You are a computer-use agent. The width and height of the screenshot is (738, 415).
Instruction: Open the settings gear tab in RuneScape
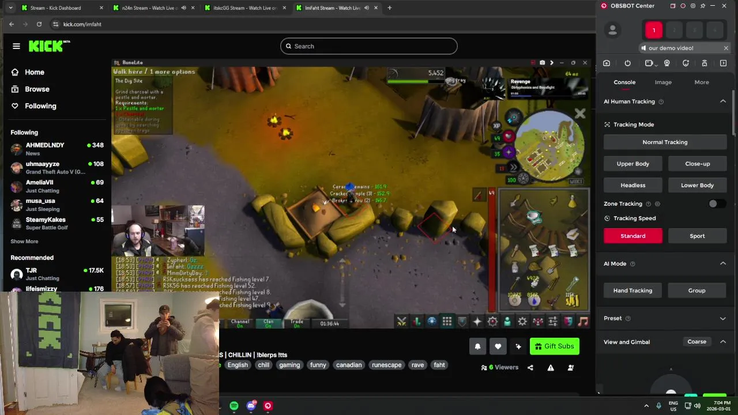(x=522, y=322)
